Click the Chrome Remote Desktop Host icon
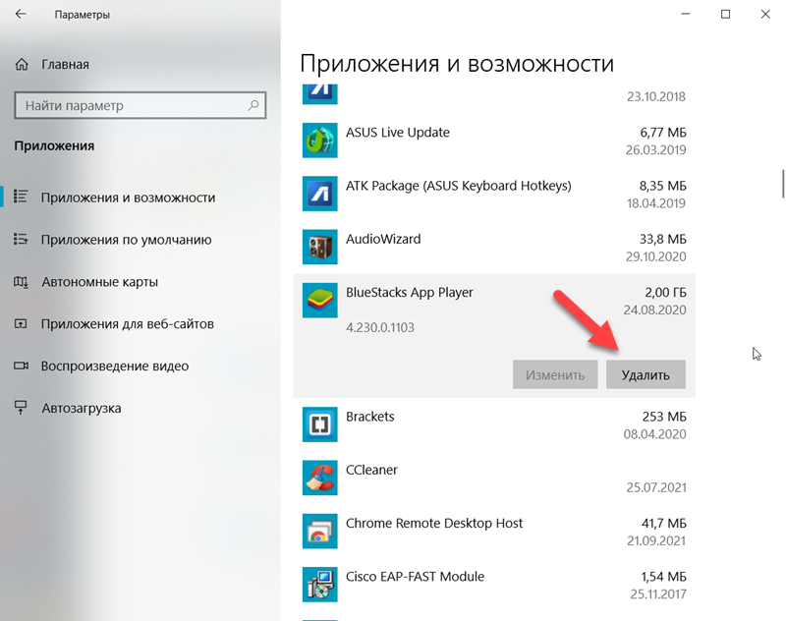This screenshot has height=621, width=786. point(320,532)
